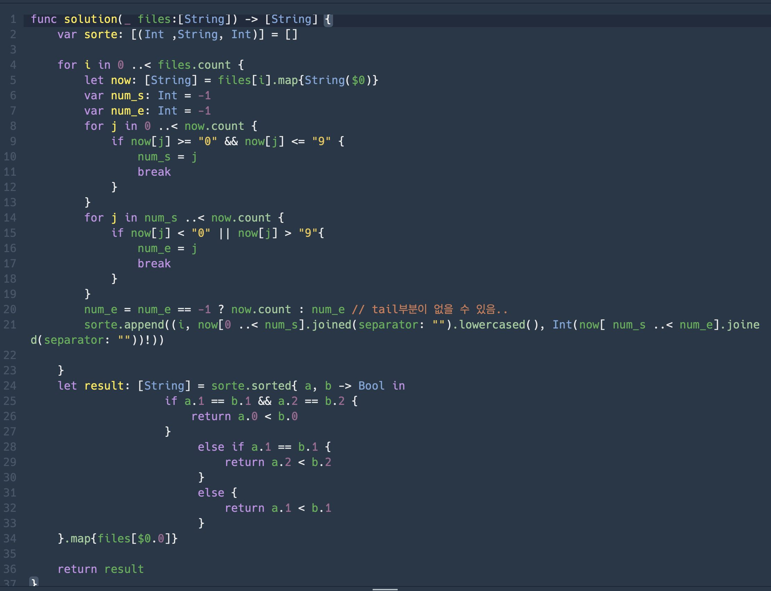Image resolution: width=771 pixels, height=591 pixels.
Task: Click the bottom panel resize handle bar
Action: point(385,589)
